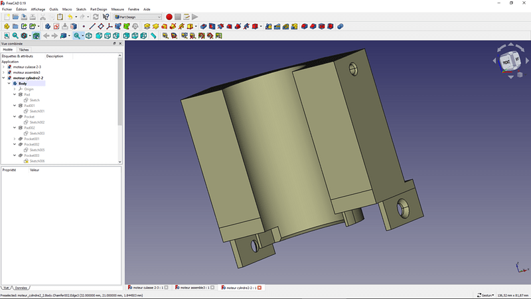531x299 pixels.
Task: Close the moteur cylindre2-2 document tab
Action: coord(260,288)
